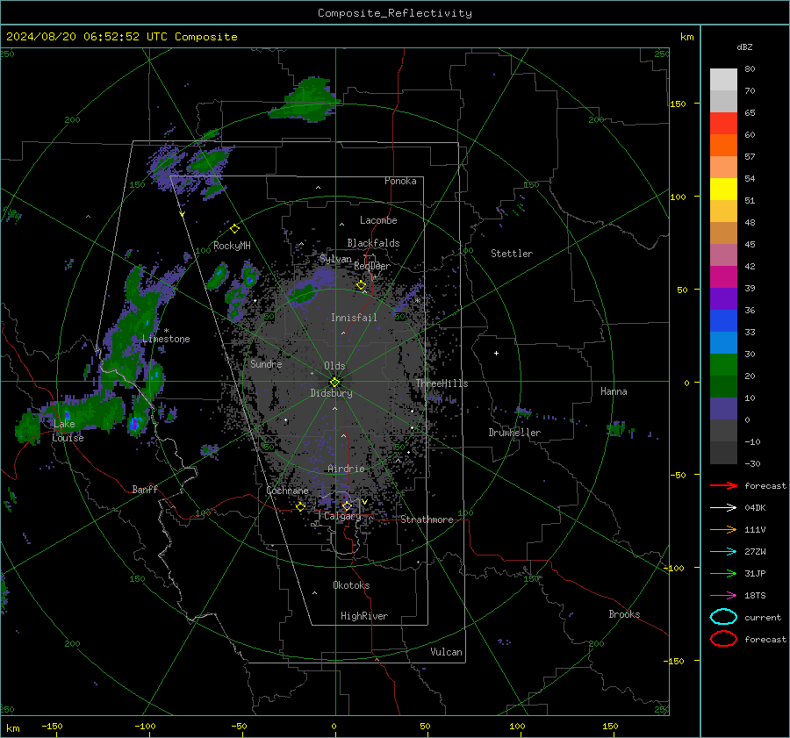Screen dimensions: 790x738
Task: Click the Vulcan label
Action: point(446,652)
